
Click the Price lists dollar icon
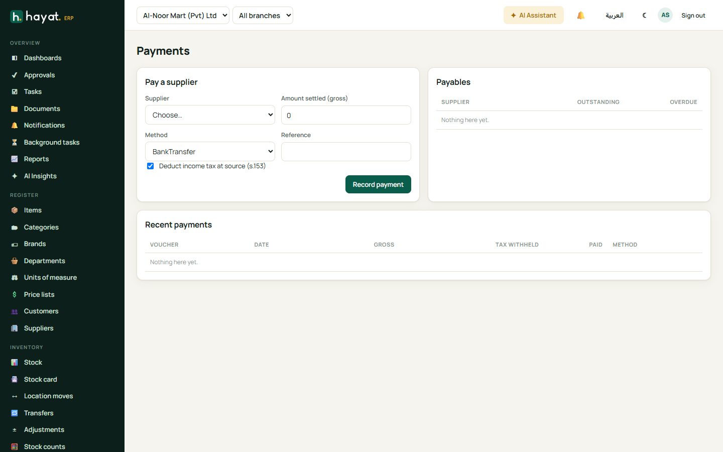tap(15, 295)
